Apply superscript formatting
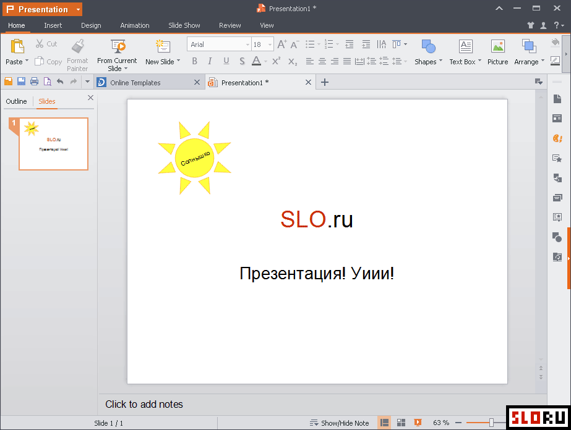The height and width of the screenshot is (430, 571). coord(276,61)
